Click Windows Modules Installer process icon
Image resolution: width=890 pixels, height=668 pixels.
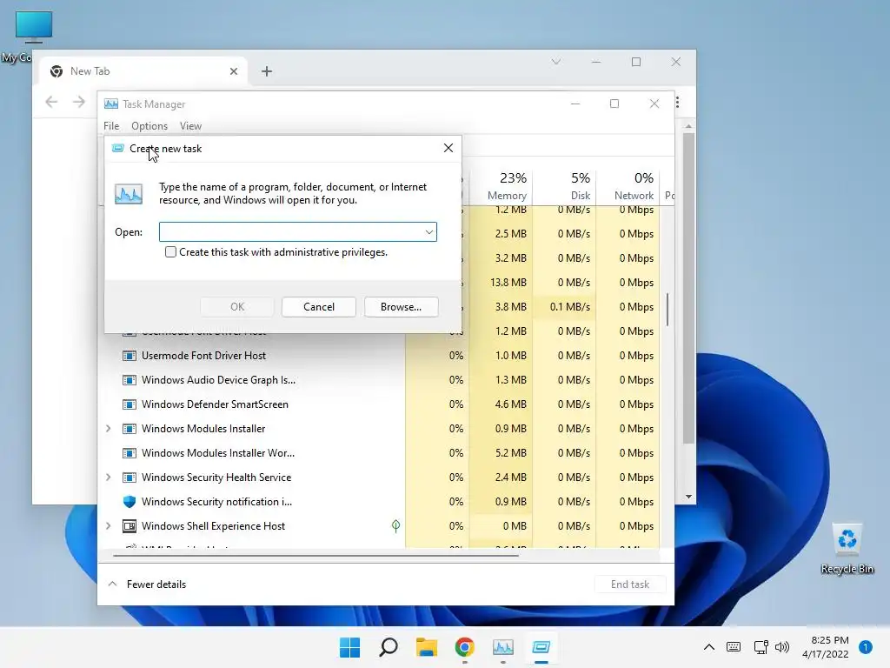130,429
